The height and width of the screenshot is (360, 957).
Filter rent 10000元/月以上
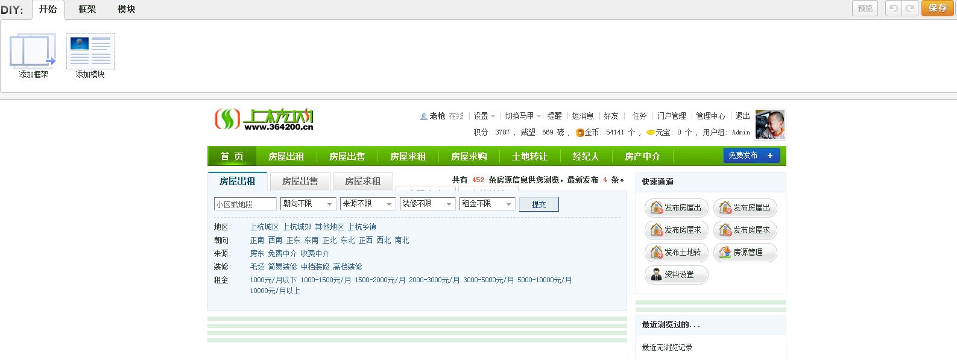click(x=275, y=291)
